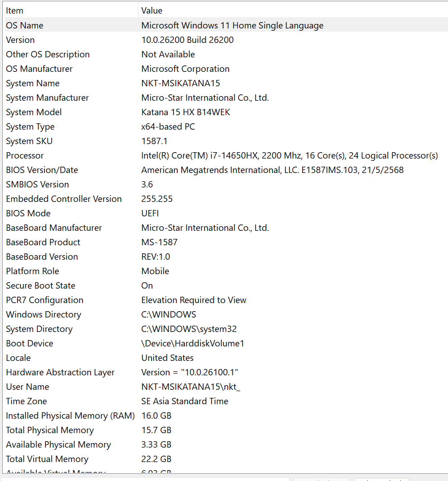Select 'Microsoft Windows 11 Home Single Language' value
The height and width of the screenshot is (481, 448).
click(x=232, y=25)
